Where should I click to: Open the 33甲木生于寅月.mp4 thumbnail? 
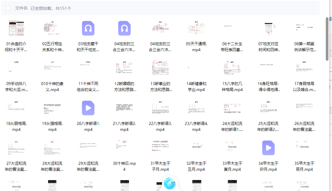pyautogui.click(x=232, y=148)
